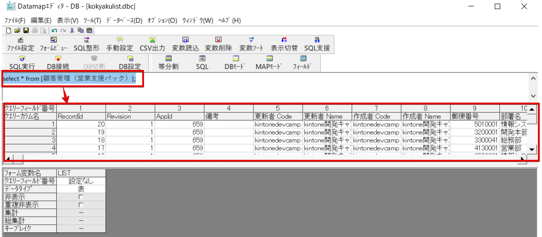Toggle the 重複非表示 checkbox
Image resolution: width=542 pixels, height=237 pixels.
[81, 205]
